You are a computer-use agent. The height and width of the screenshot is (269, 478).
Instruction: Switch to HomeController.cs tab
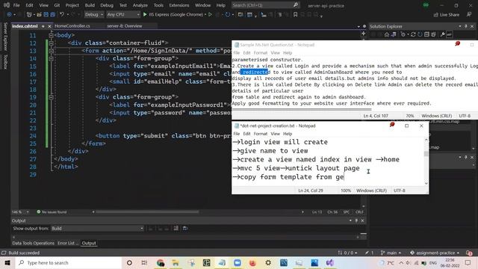(x=72, y=26)
